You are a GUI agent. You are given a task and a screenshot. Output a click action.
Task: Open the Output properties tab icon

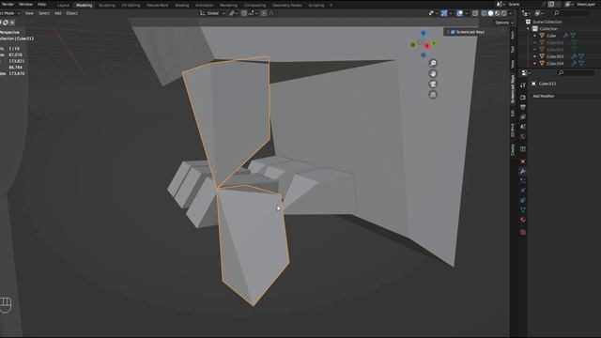[x=523, y=107]
